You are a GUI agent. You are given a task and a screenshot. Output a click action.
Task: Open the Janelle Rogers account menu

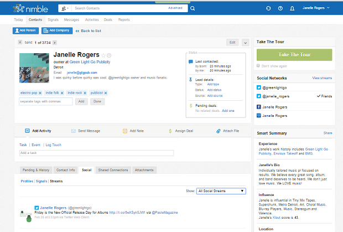316,8
